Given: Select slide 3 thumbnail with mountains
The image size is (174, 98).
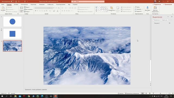Looking at the screenshot, I should [13, 46].
